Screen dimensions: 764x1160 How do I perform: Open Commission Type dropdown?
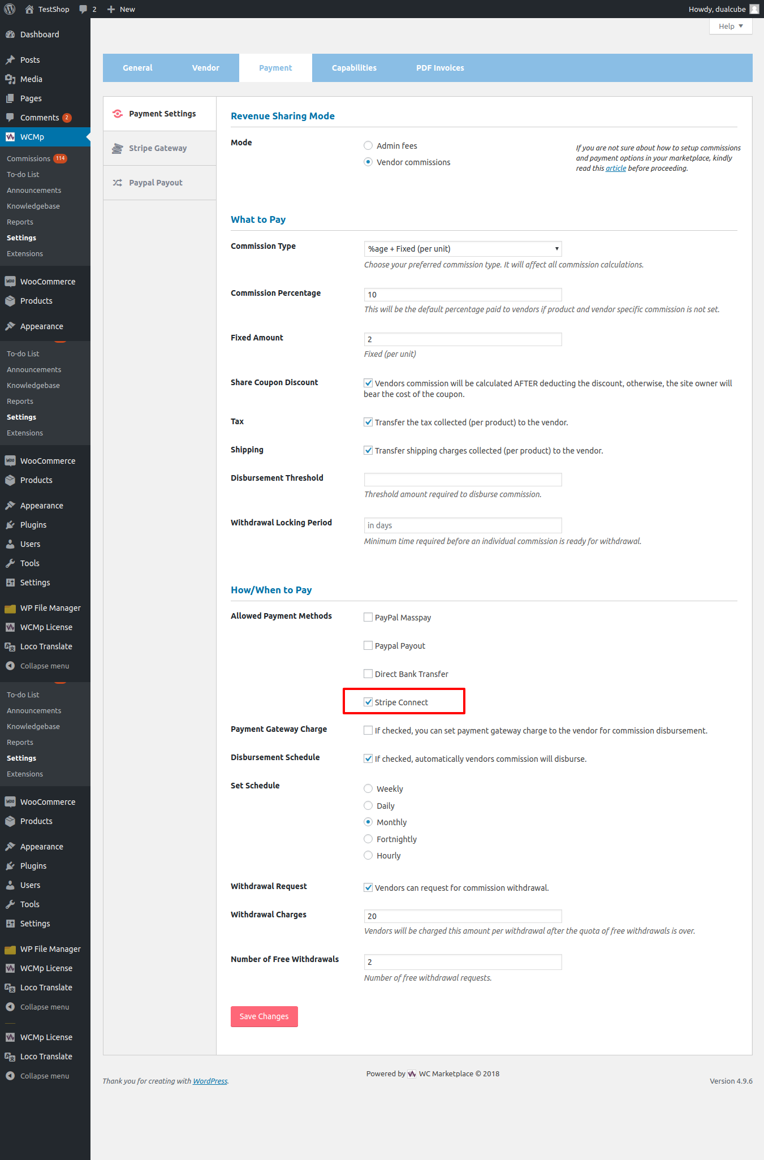463,249
